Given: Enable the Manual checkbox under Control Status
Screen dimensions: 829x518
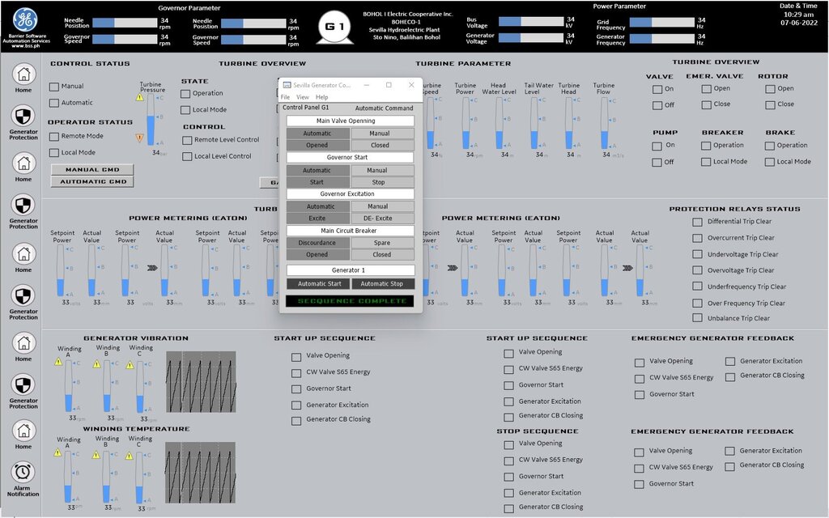Looking at the screenshot, I should pos(54,87).
